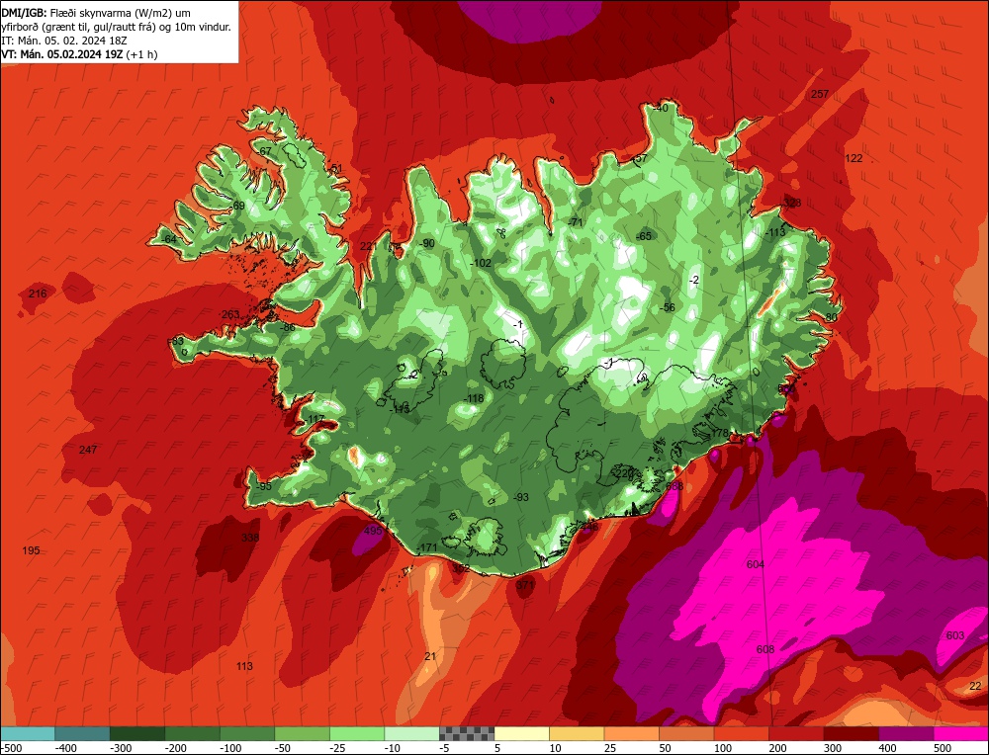This screenshot has height=755, width=989.
Task: Click the '338' value in the dark red patch southwest
Action: coord(250,538)
